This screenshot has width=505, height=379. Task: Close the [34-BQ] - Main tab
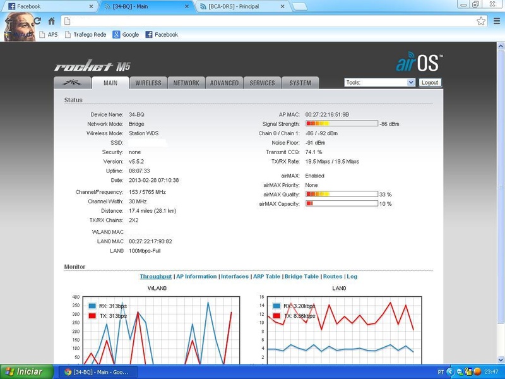[187, 6]
